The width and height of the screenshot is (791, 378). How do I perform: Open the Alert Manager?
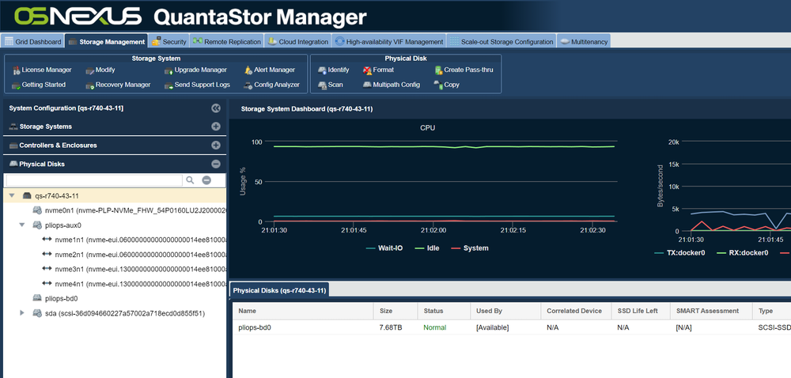270,70
